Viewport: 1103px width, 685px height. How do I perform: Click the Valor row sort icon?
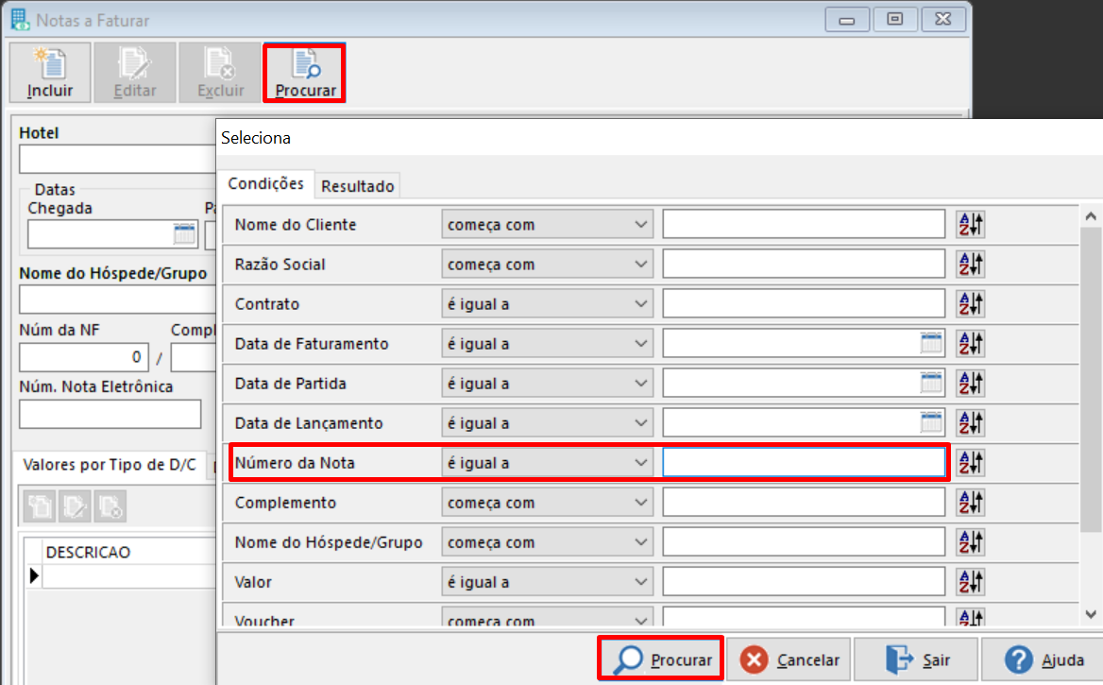point(970,582)
